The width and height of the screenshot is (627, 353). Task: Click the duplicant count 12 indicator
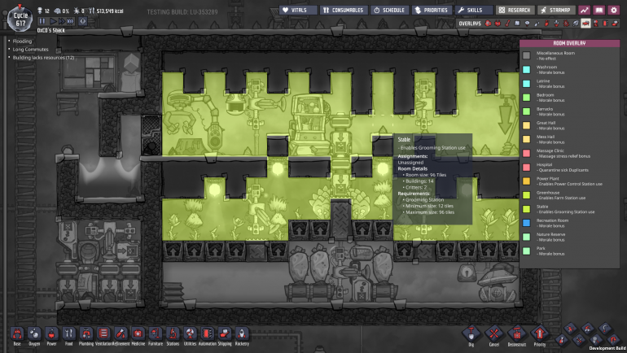click(44, 11)
